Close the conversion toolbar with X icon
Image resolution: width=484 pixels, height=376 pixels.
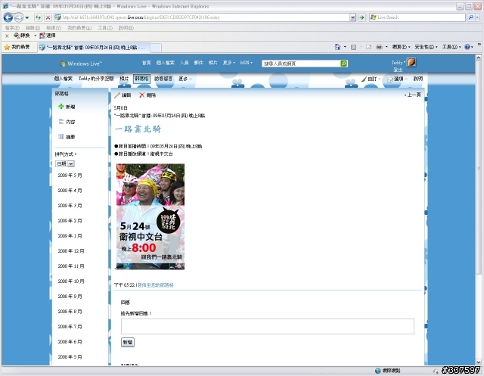coord(7,36)
